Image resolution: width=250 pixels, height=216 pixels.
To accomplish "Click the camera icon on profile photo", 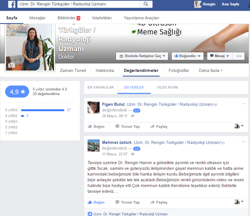I will click(x=12, y=65).
